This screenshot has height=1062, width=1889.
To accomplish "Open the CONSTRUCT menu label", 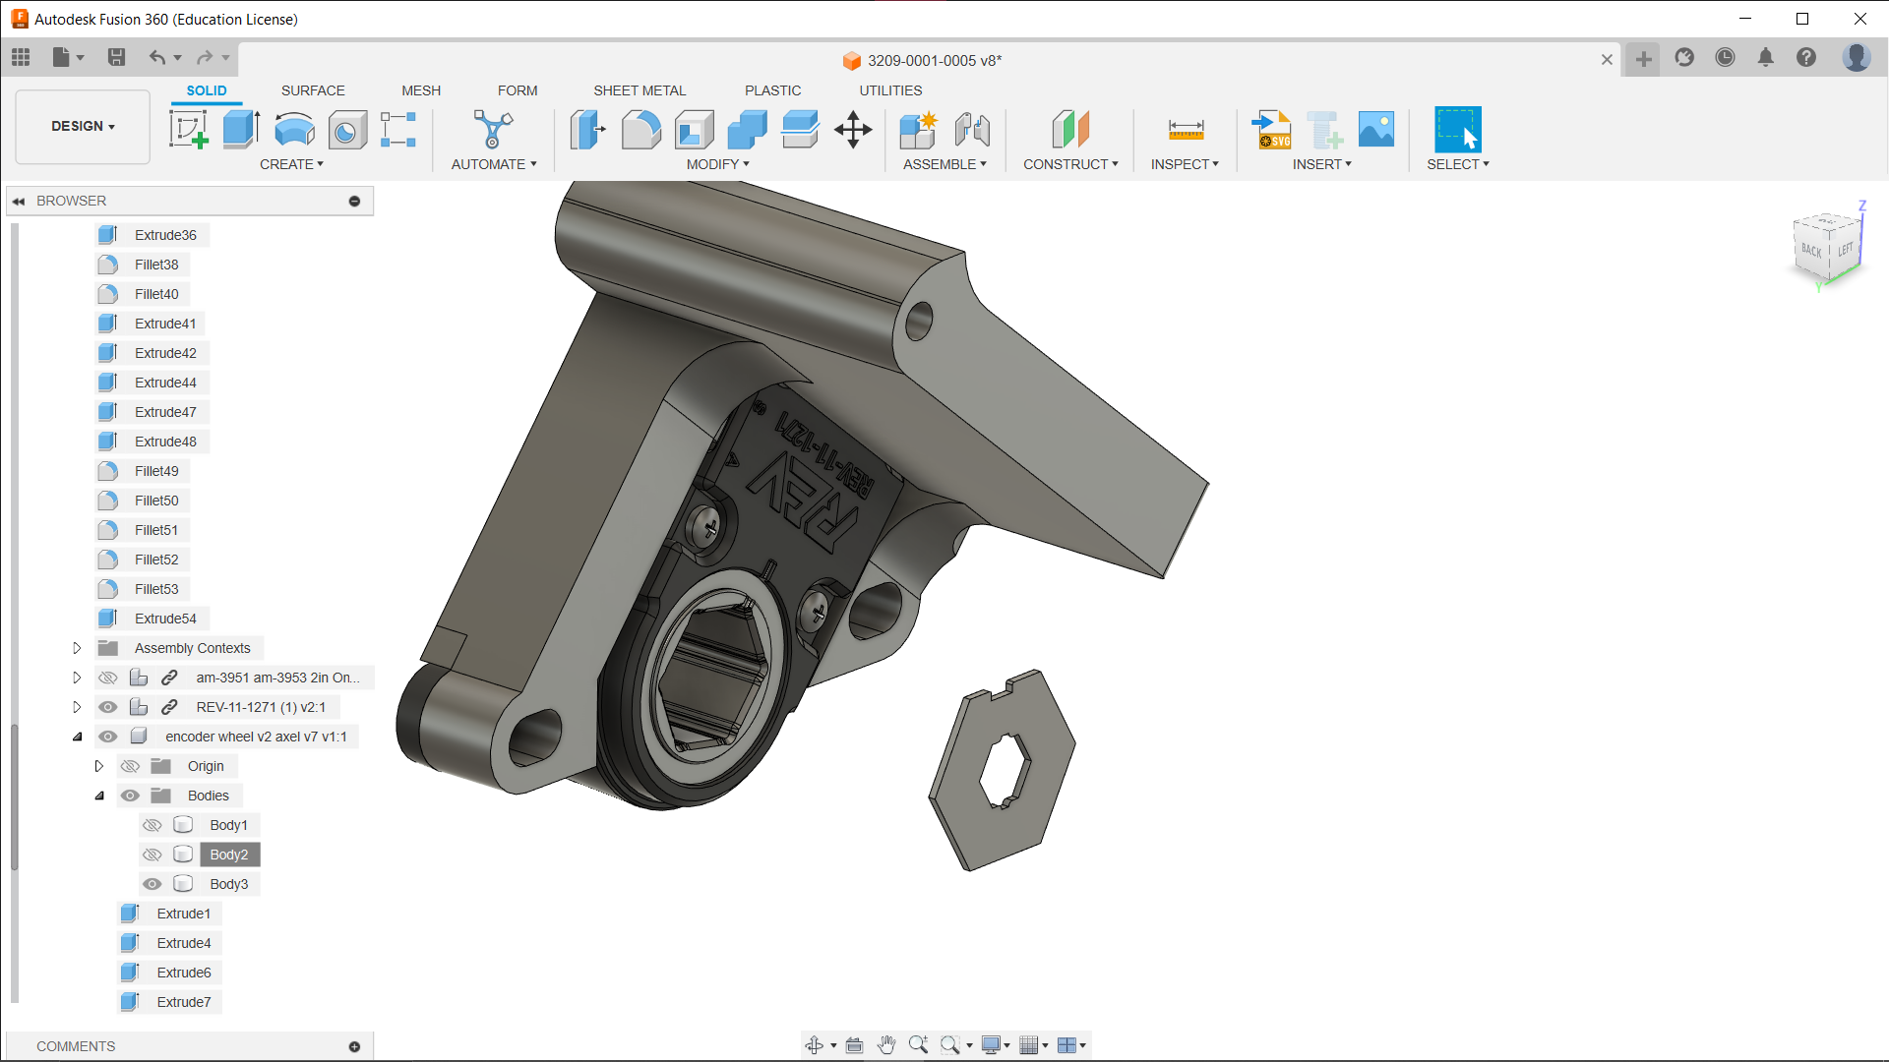I will 1069,164.
